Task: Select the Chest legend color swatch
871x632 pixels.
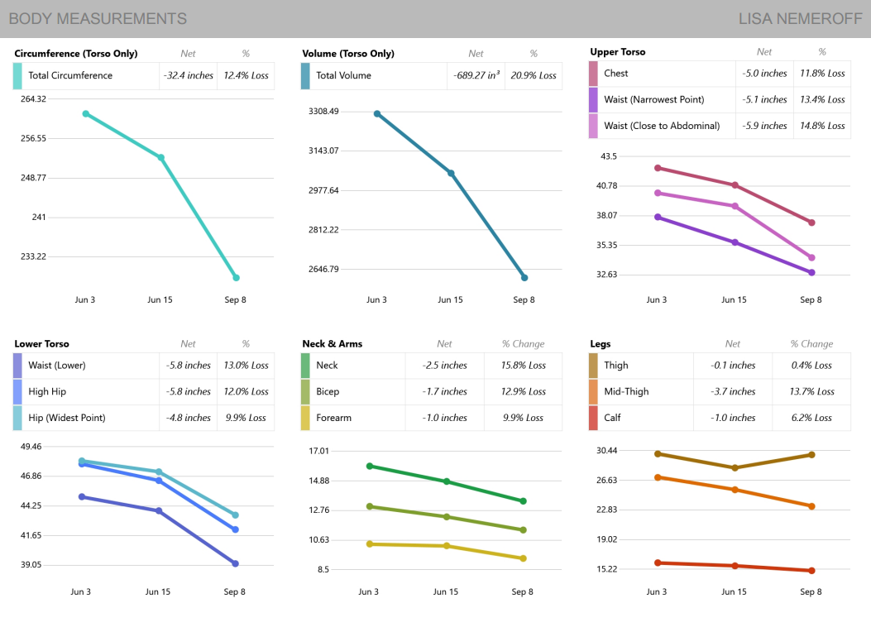Action: [593, 74]
